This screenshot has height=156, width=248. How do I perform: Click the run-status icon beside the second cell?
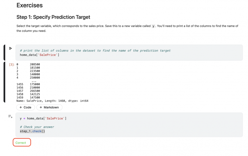click(10, 116)
